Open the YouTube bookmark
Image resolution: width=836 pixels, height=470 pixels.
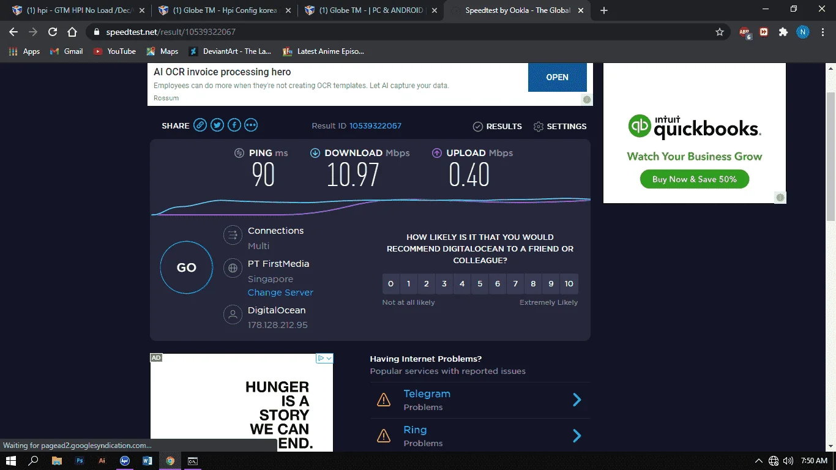[114, 51]
